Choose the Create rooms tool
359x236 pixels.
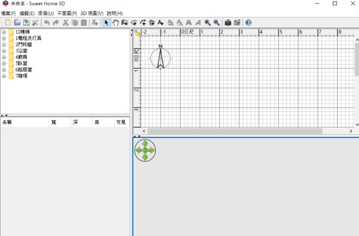[x=134, y=22]
